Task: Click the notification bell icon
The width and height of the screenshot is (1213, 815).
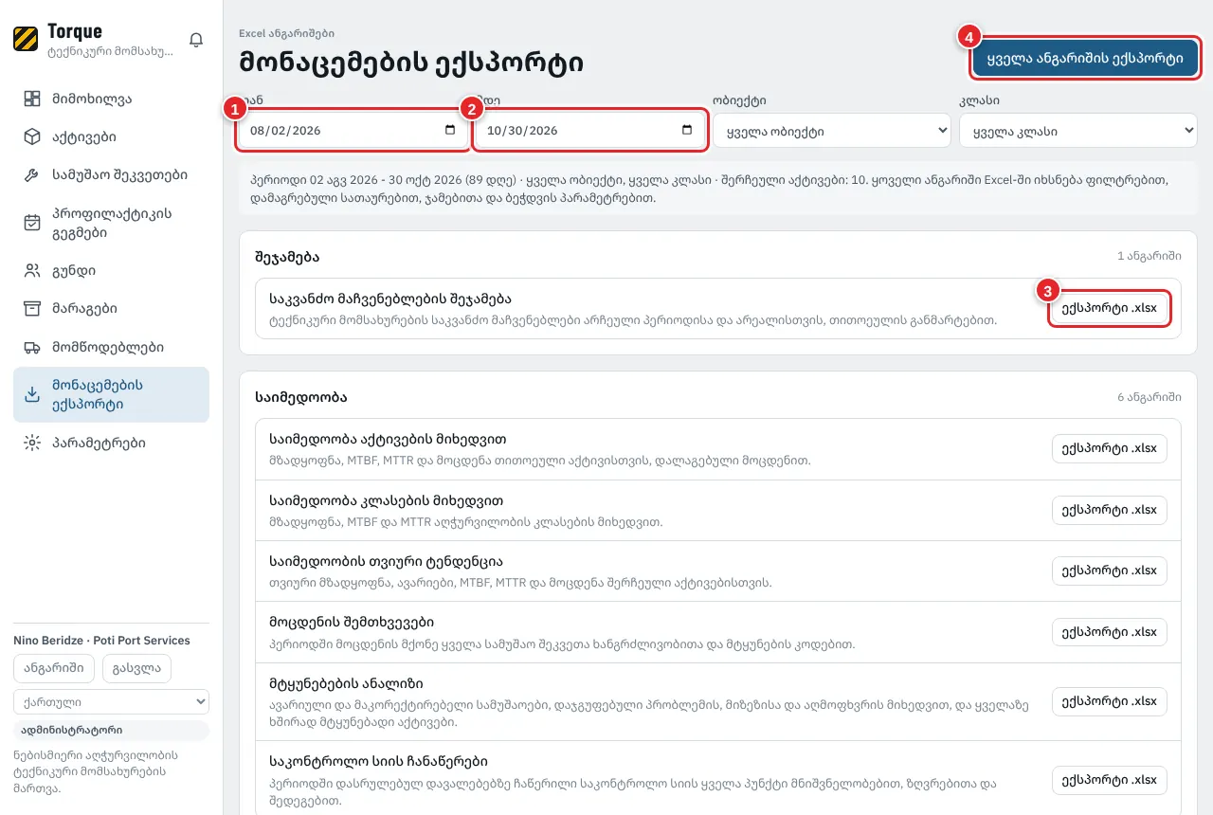Action: (196, 40)
